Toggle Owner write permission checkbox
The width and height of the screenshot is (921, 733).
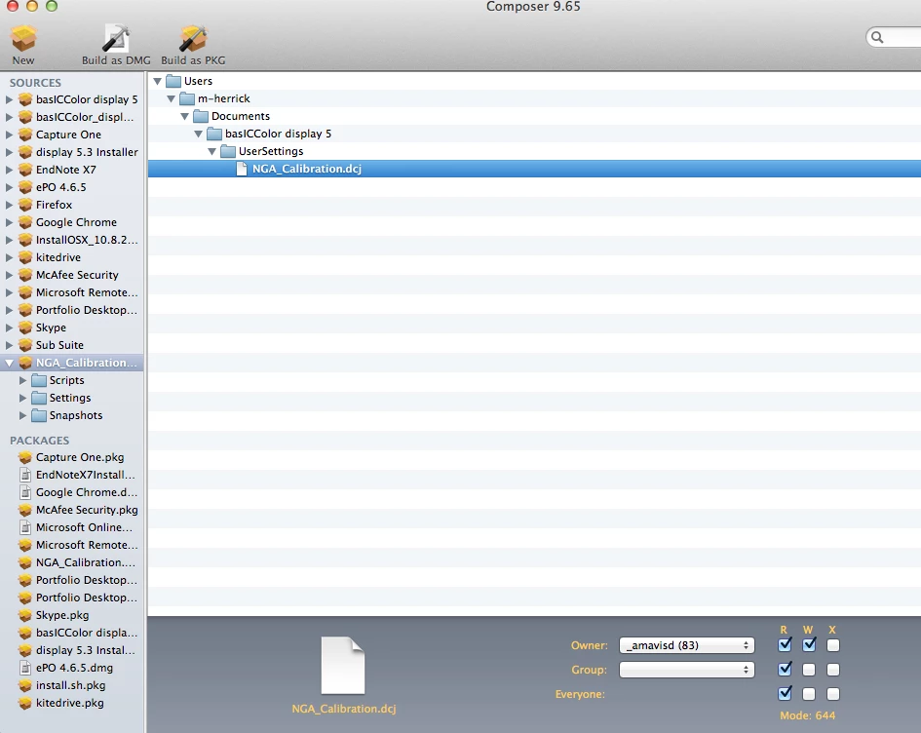coord(809,645)
